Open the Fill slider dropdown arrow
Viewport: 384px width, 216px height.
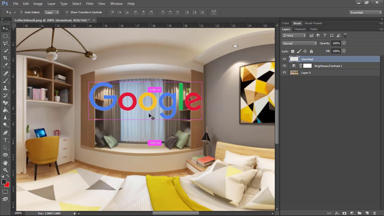coord(344,51)
